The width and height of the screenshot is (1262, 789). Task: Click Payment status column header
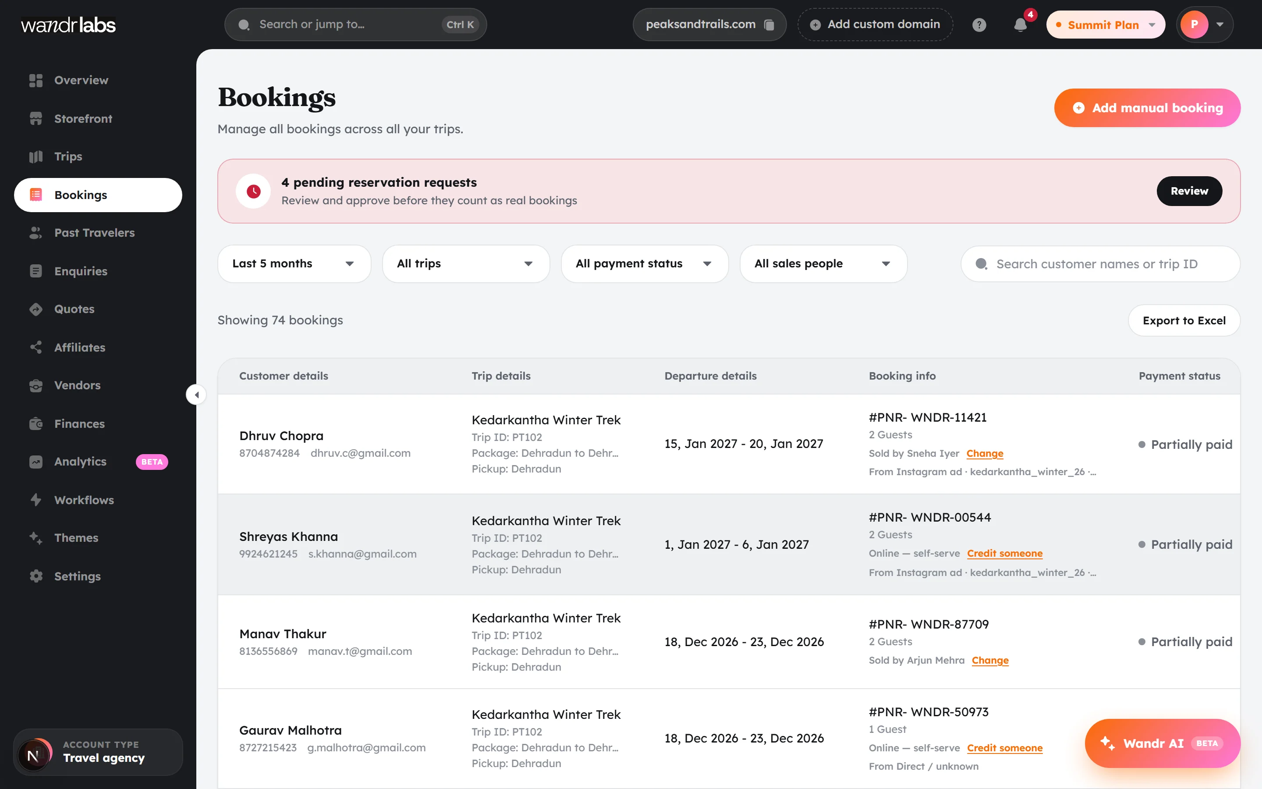click(1179, 376)
